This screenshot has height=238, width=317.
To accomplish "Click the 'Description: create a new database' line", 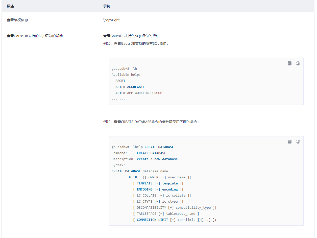I will [144, 159].
